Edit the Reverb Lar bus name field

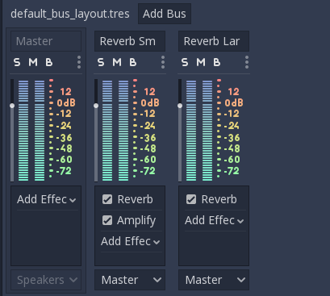pos(214,41)
